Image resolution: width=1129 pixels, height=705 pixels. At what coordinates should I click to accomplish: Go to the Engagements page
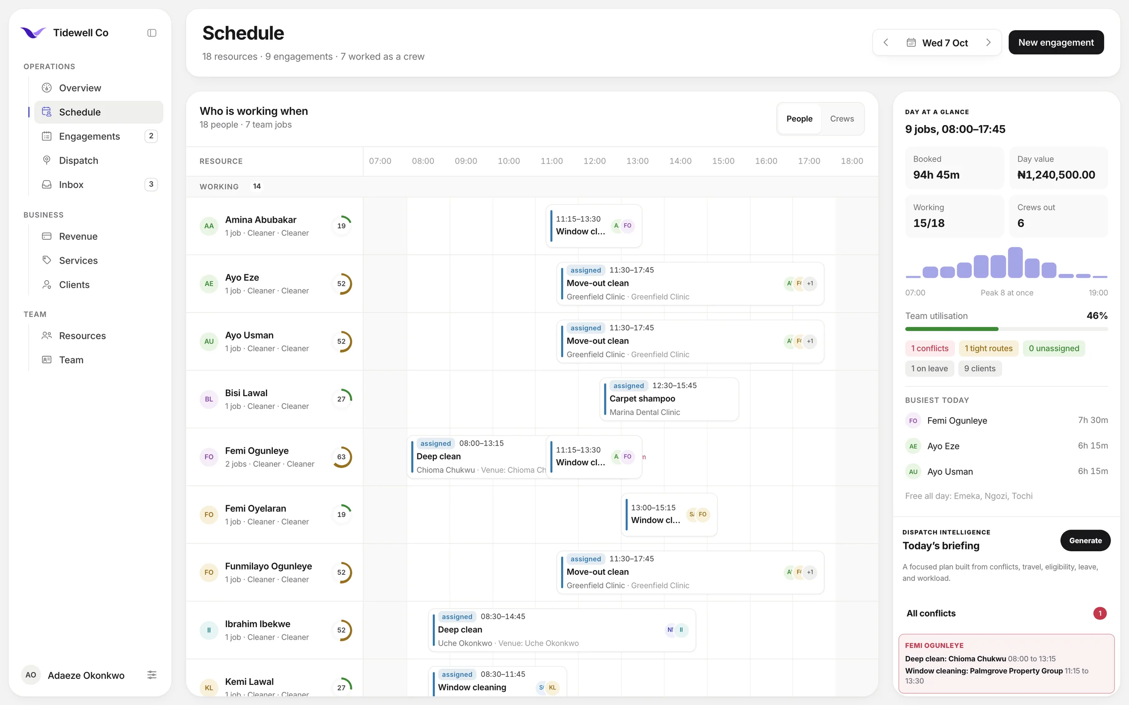(x=99, y=136)
